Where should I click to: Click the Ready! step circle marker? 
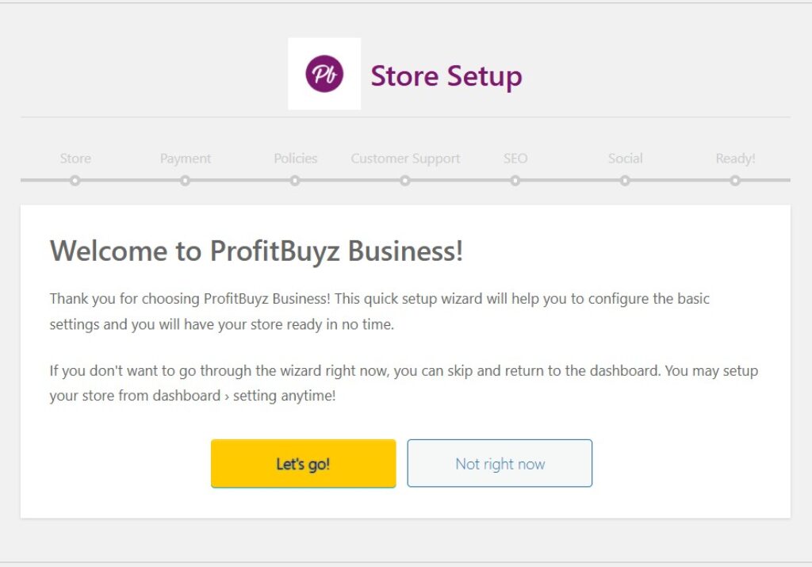tap(735, 181)
